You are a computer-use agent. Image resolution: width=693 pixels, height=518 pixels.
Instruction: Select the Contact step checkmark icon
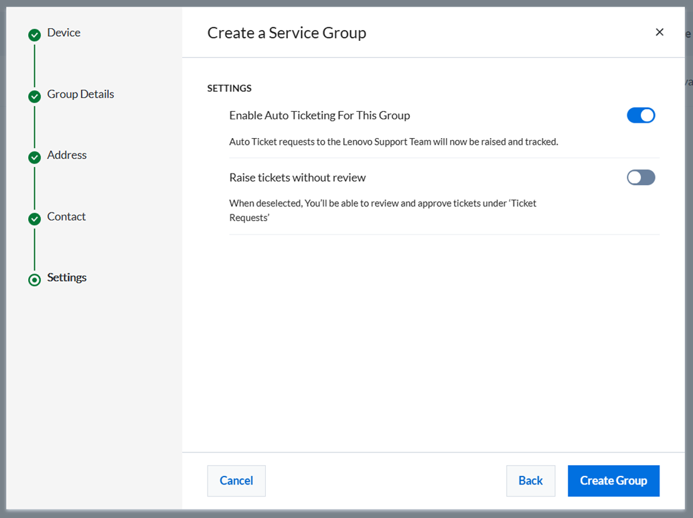point(35,219)
